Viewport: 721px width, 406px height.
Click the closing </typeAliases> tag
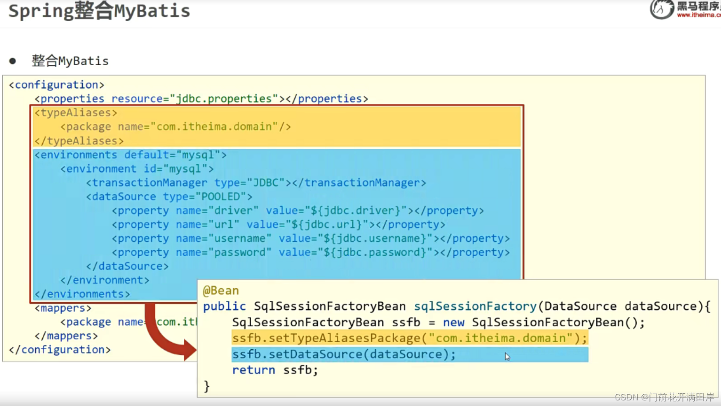(x=79, y=141)
